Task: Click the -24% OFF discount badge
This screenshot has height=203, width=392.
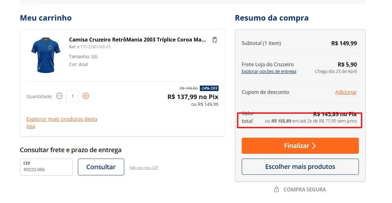Action: (x=209, y=88)
